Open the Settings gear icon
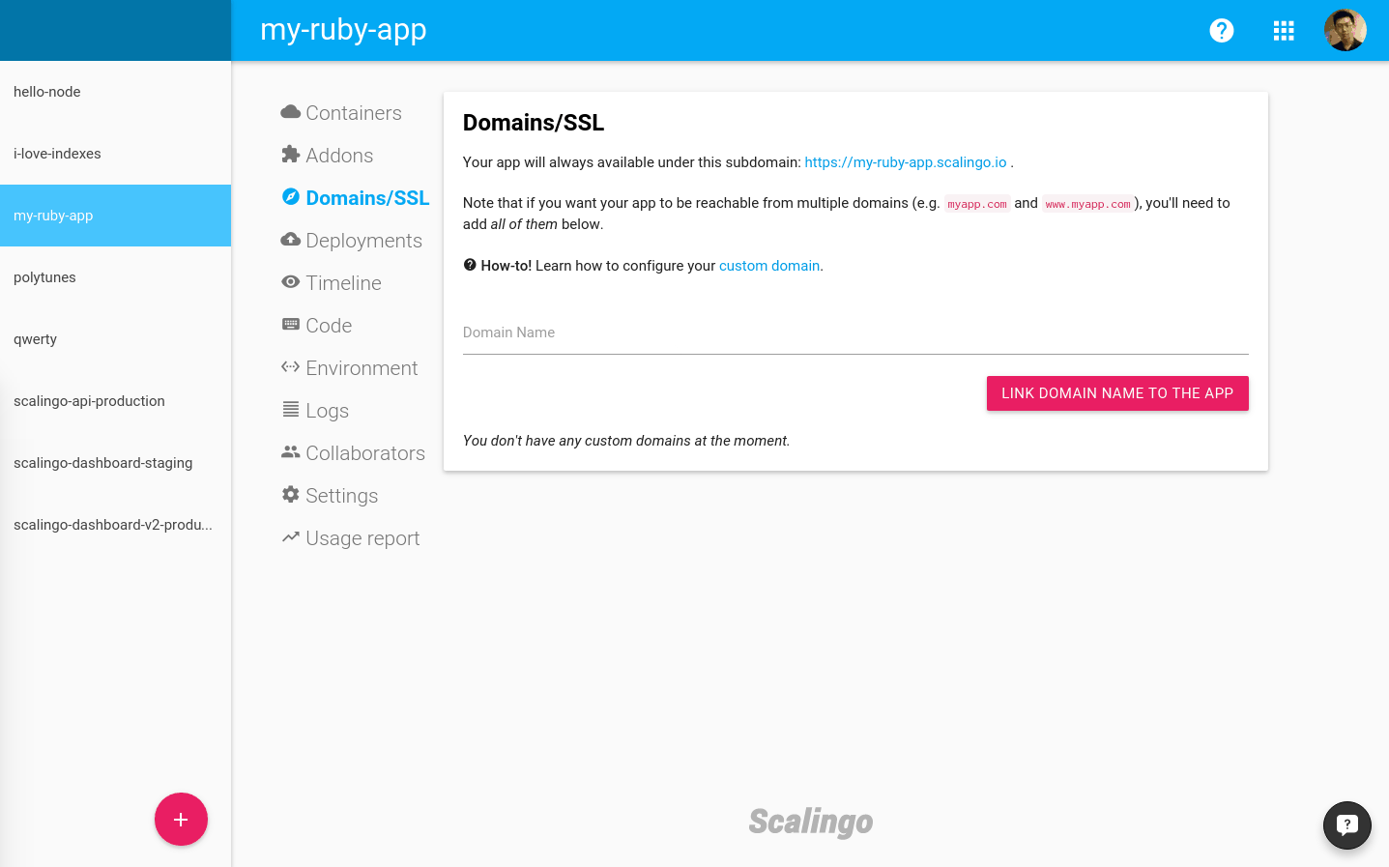The width and height of the screenshot is (1389, 867). pyautogui.click(x=291, y=495)
